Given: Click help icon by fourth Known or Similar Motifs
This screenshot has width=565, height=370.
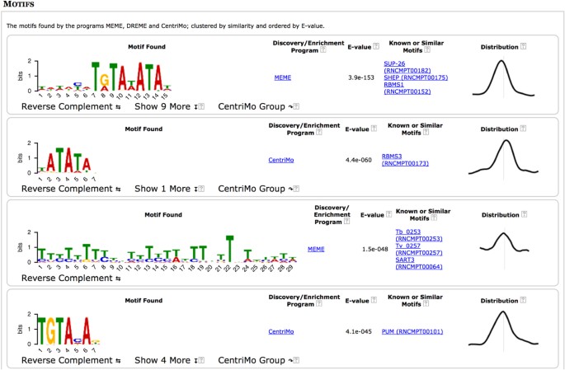Looking at the screenshot, I should [426, 303].
